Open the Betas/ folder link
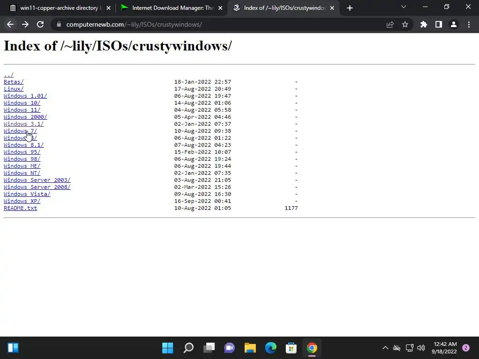Screen dimensions: 479x359 point(14,82)
